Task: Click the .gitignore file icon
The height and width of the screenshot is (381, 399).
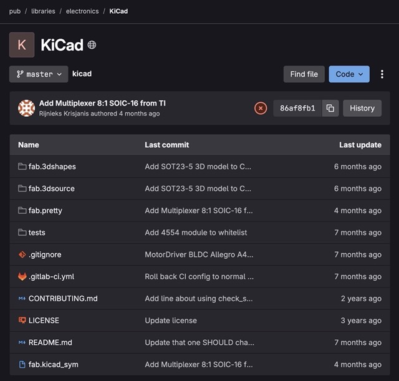Action: [x=22, y=254]
